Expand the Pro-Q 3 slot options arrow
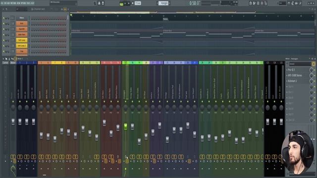 (x=287, y=70)
